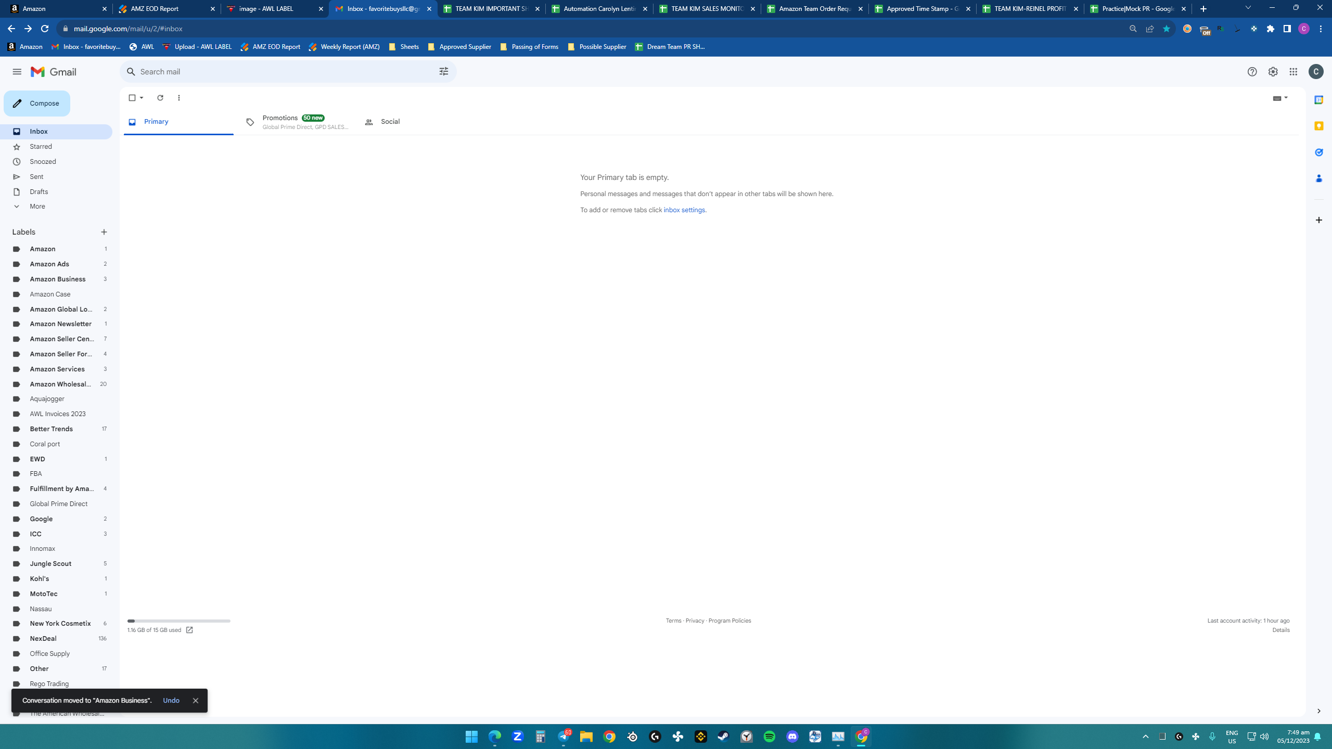Open the Gmail main menu hamburger
This screenshot has height=749, width=1332.
[x=17, y=72]
